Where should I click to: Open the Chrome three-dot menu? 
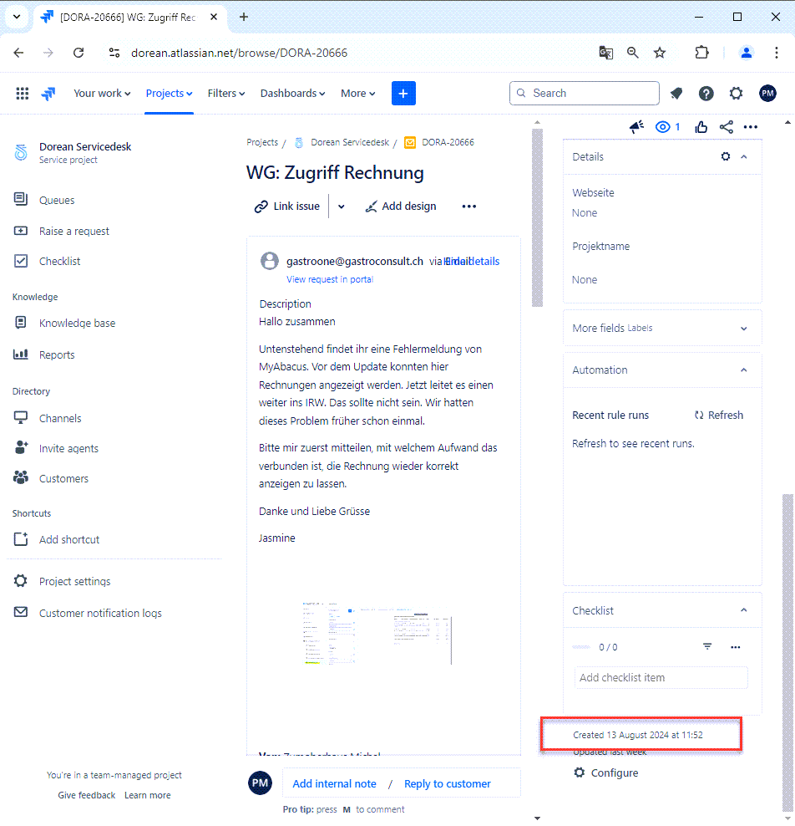tap(777, 53)
